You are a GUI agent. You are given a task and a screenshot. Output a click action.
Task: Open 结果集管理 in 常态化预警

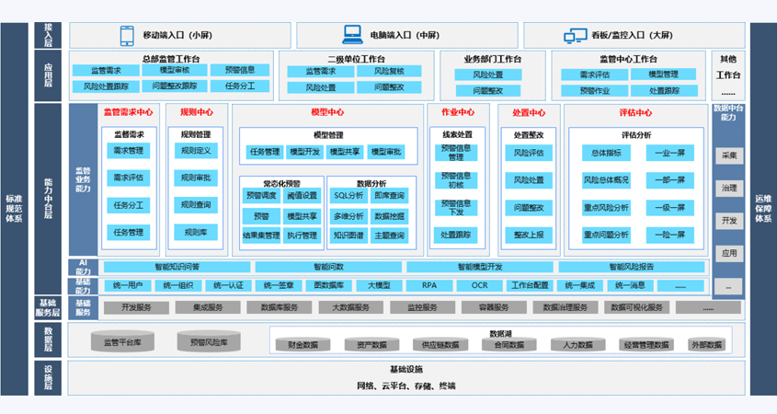tap(261, 236)
